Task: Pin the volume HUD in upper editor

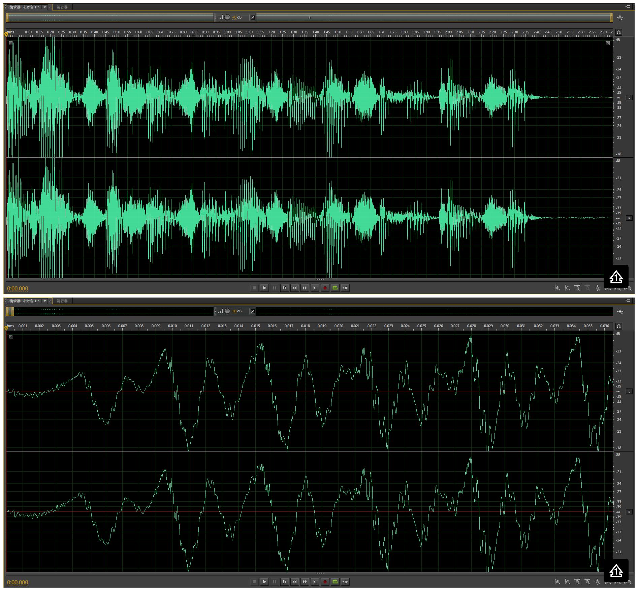Action: pos(252,18)
